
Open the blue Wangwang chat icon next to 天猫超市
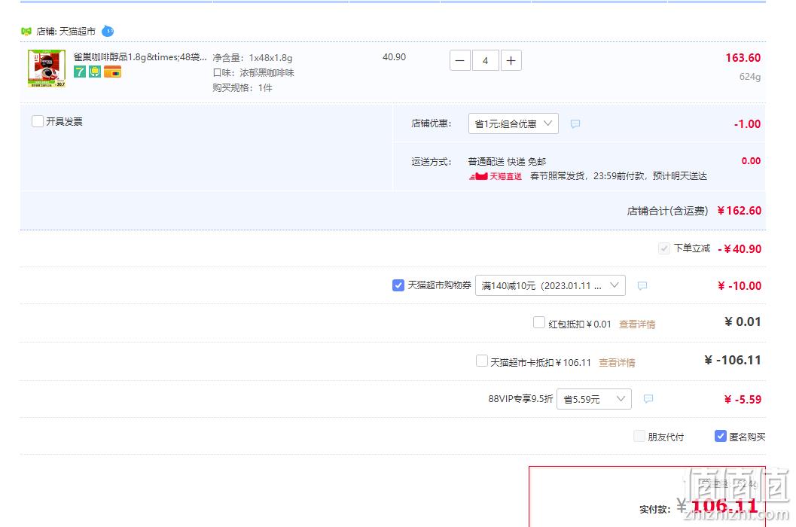point(108,31)
